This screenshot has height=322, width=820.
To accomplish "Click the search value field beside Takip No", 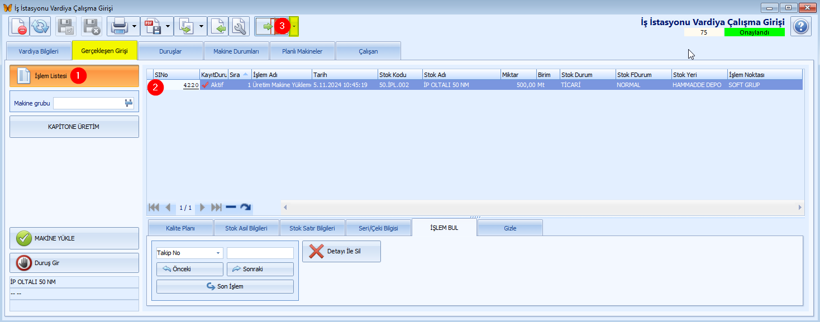I will click(260, 253).
